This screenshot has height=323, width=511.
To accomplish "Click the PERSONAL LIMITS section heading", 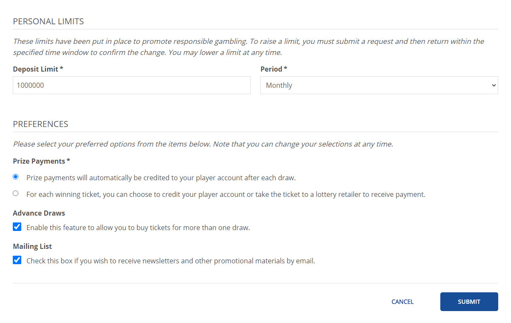I will click(48, 21).
